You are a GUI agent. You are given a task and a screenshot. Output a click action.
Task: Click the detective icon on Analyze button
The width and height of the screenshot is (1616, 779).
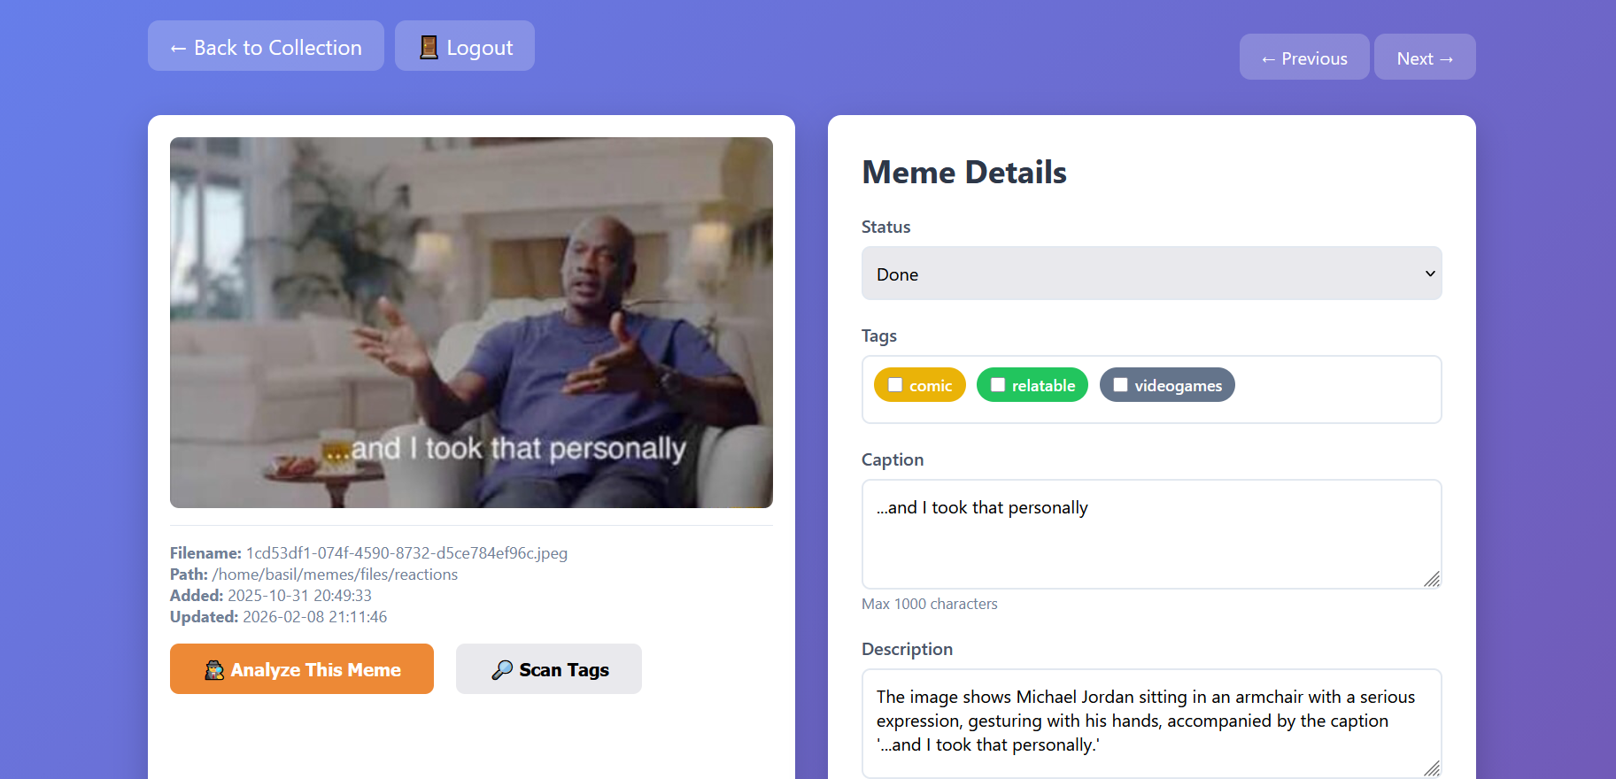pos(214,670)
